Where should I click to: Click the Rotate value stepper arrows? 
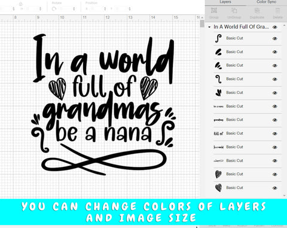coord(74,9)
